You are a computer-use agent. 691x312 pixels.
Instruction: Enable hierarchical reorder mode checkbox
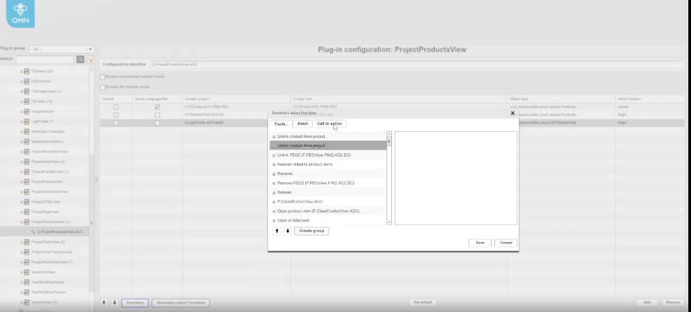tap(102, 77)
